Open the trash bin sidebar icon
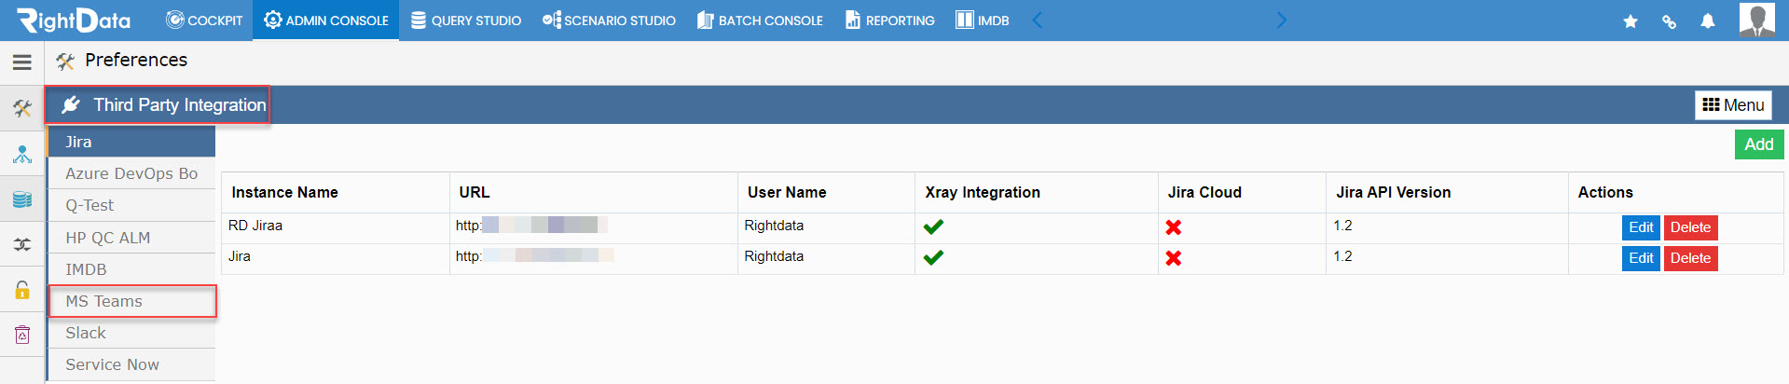This screenshot has height=384, width=1789. [x=22, y=335]
